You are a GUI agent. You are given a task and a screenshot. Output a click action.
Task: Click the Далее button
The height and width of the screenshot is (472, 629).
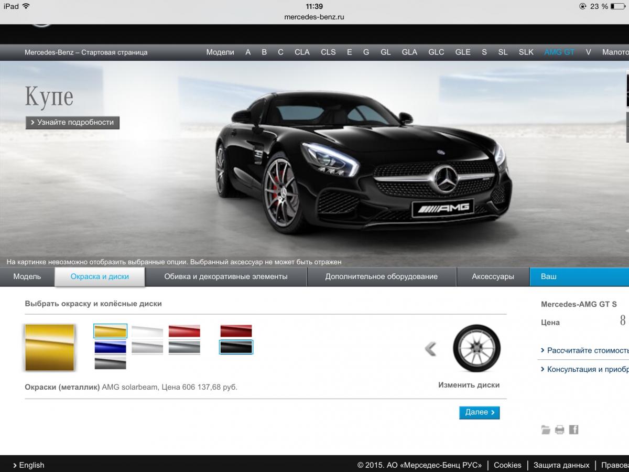480,412
